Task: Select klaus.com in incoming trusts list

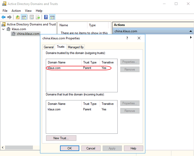Action: (54, 109)
